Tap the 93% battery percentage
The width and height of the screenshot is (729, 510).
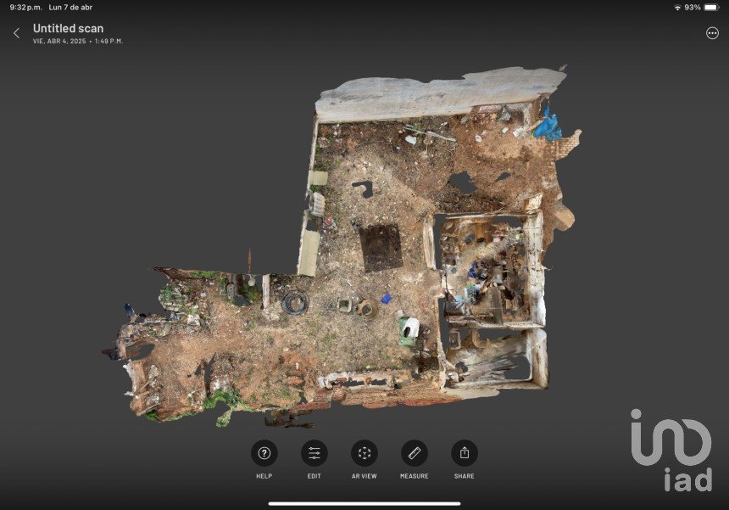tap(693, 8)
